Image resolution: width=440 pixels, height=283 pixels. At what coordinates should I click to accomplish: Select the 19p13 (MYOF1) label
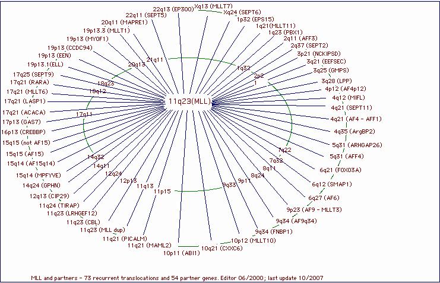tap(87, 39)
